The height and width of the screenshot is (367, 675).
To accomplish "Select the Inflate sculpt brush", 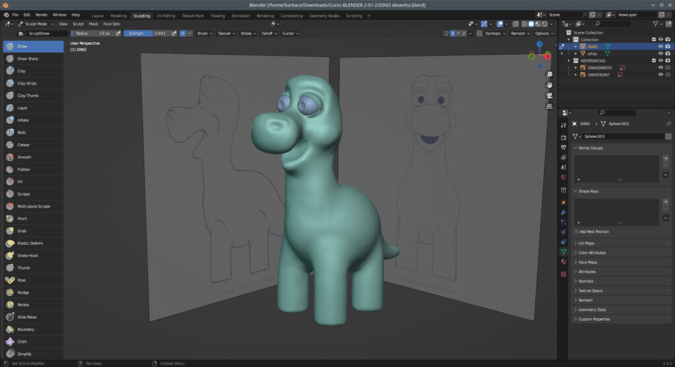I will pyautogui.click(x=22, y=120).
